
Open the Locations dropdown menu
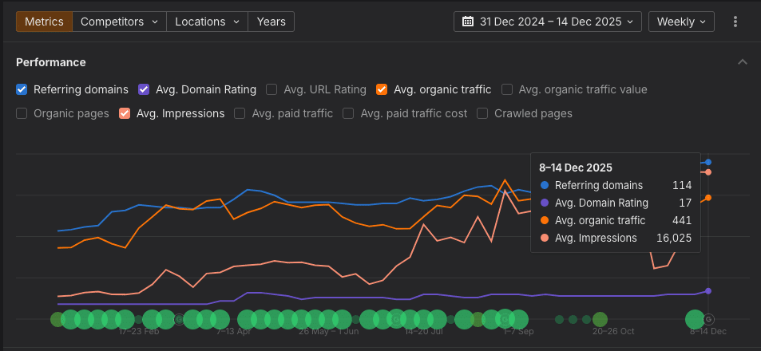click(x=207, y=22)
